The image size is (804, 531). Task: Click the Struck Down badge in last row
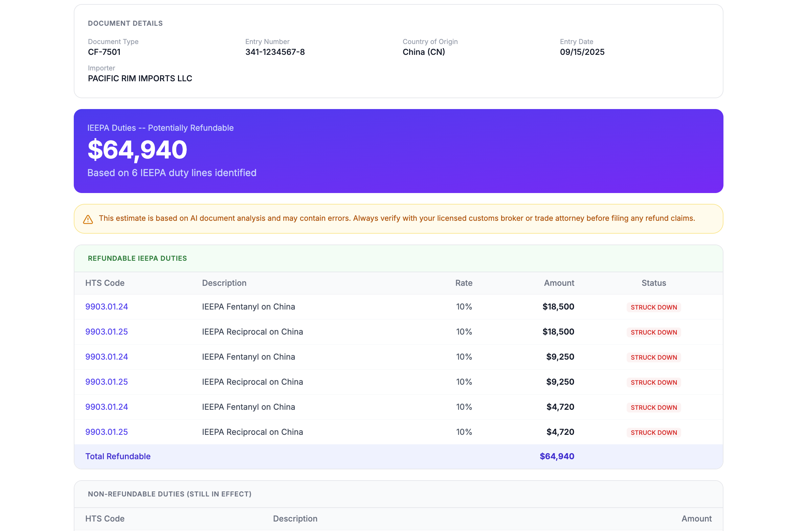(653, 432)
